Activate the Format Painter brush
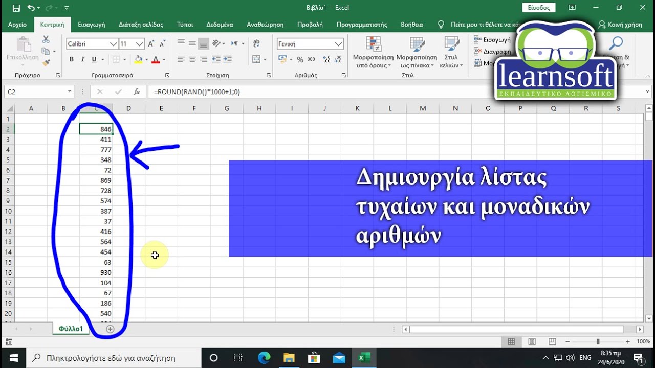The height and width of the screenshot is (368, 655). (46, 62)
